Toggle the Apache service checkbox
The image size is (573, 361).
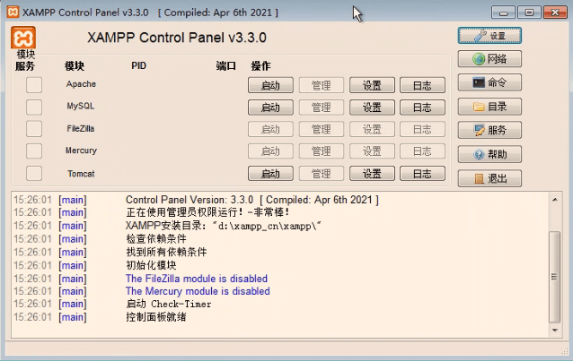(x=34, y=85)
